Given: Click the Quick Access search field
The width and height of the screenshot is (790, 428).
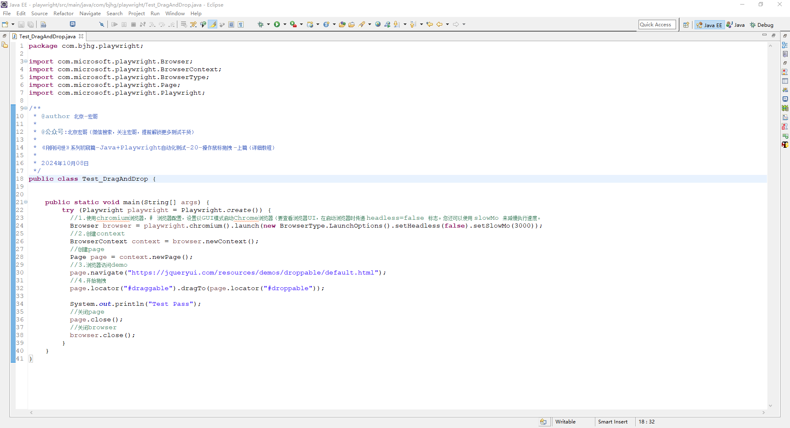Looking at the screenshot, I should 657,25.
